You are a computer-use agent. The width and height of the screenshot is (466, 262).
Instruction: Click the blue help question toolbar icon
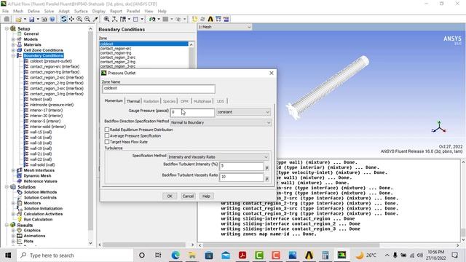(52, 20)
